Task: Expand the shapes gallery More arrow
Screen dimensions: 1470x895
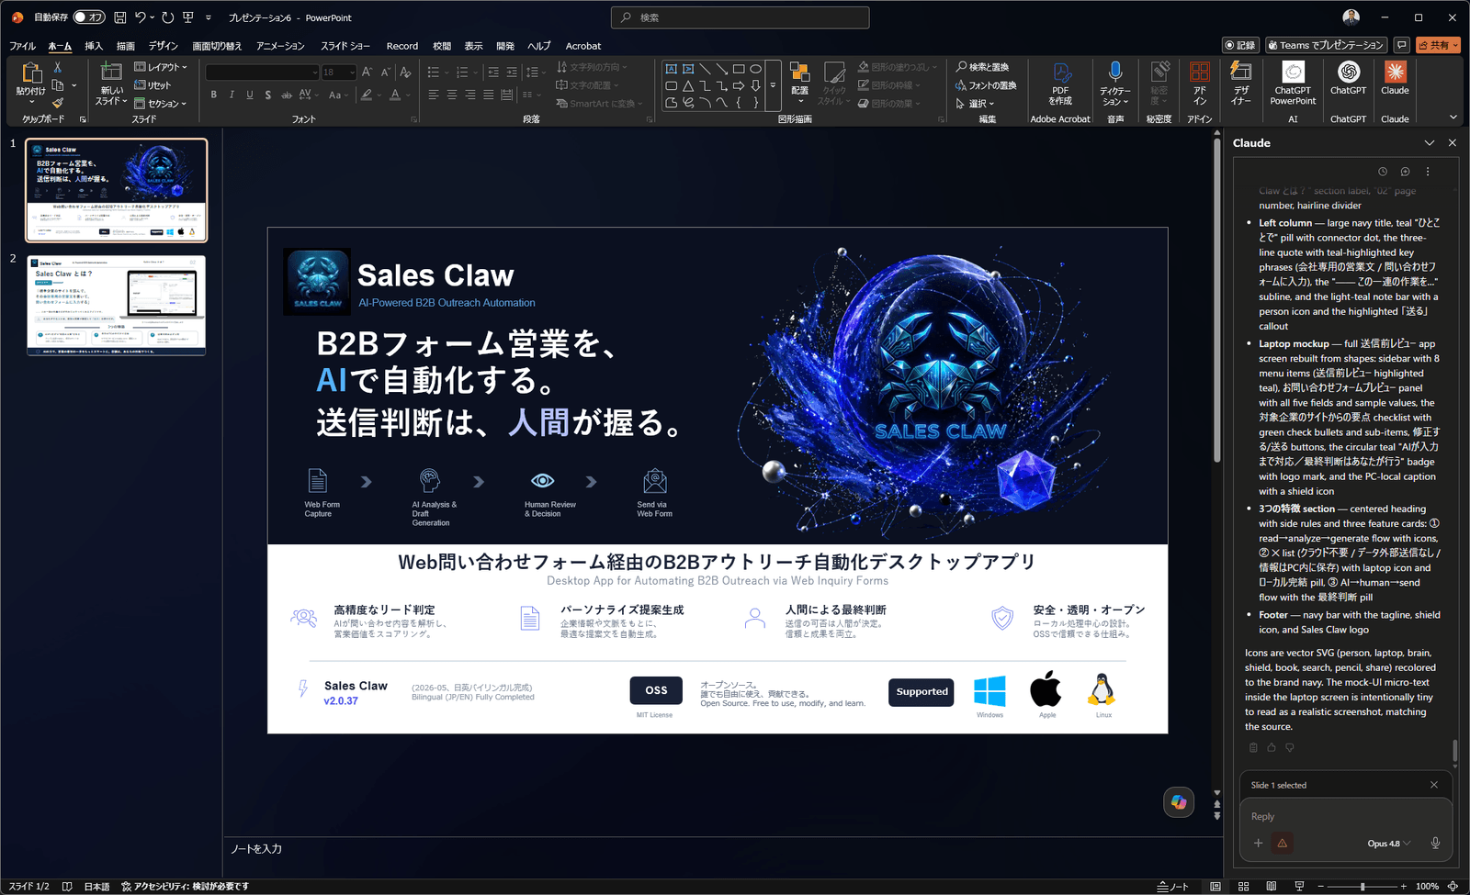Action: pos(773,85)
